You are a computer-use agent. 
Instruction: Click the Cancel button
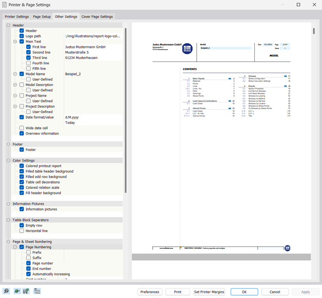pos(275,292)
